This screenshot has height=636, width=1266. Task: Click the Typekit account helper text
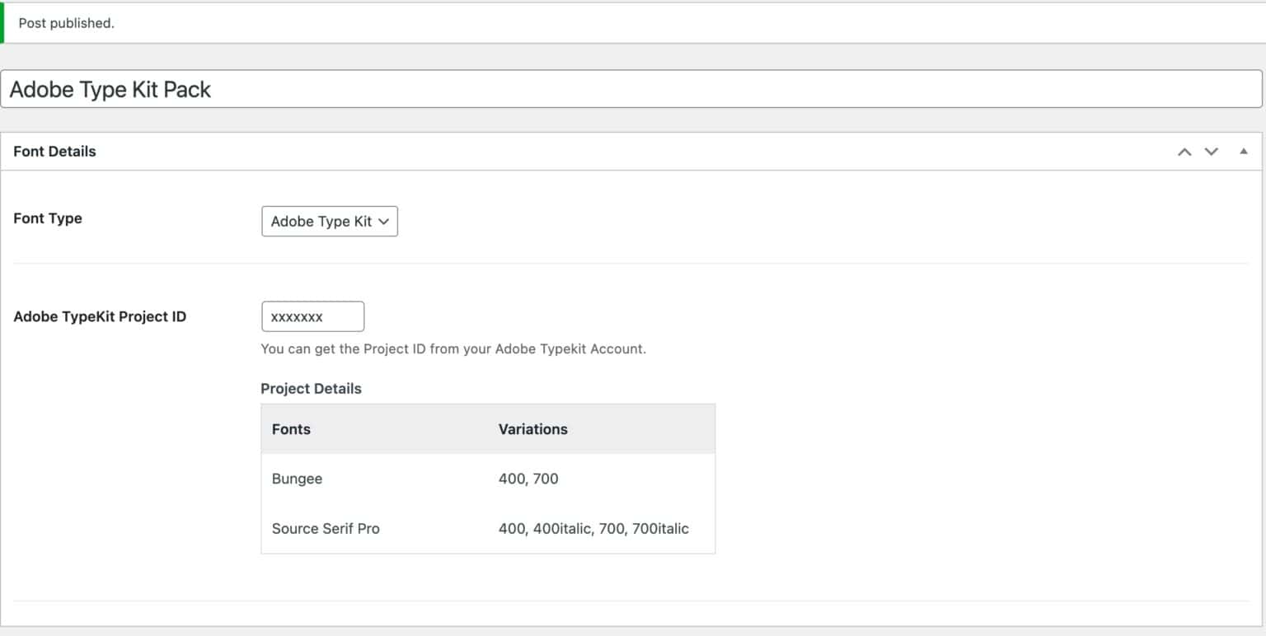click(453, 348)
